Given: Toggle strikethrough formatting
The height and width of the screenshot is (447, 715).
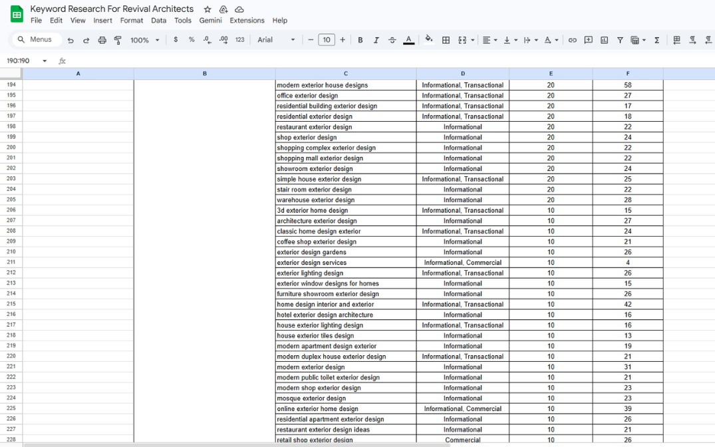Looking at the screenshot, I should [392, 40].
